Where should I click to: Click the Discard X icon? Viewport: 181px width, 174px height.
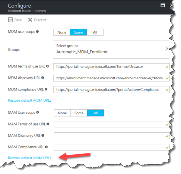(30, 20)
